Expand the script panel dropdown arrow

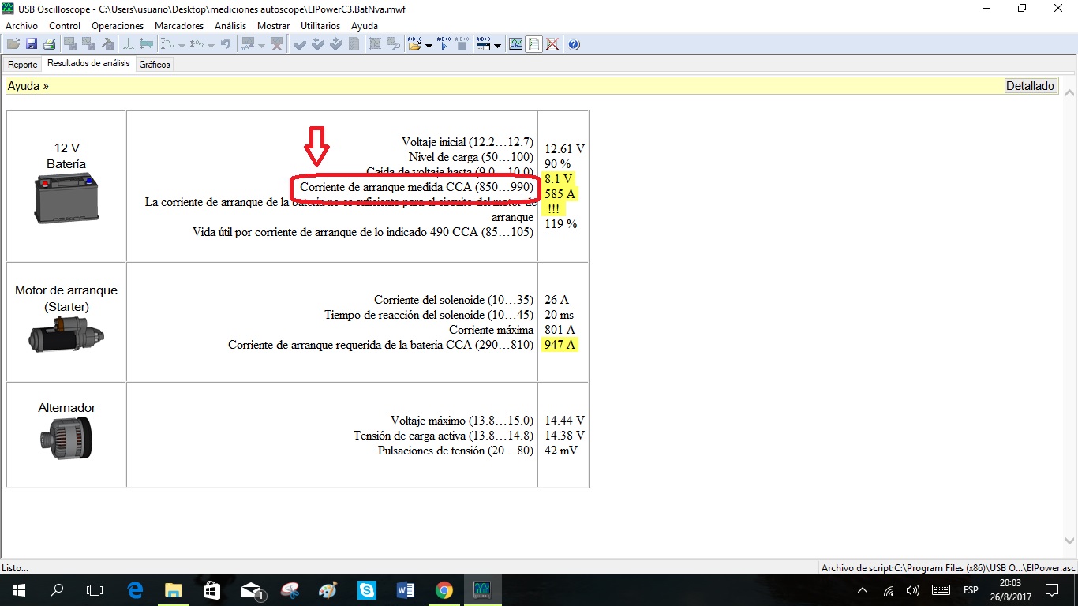[x=497, y=46]
